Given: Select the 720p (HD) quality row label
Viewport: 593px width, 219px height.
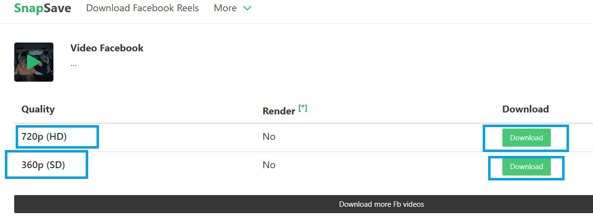Looking at the screenshot, I should coord(44,137).
